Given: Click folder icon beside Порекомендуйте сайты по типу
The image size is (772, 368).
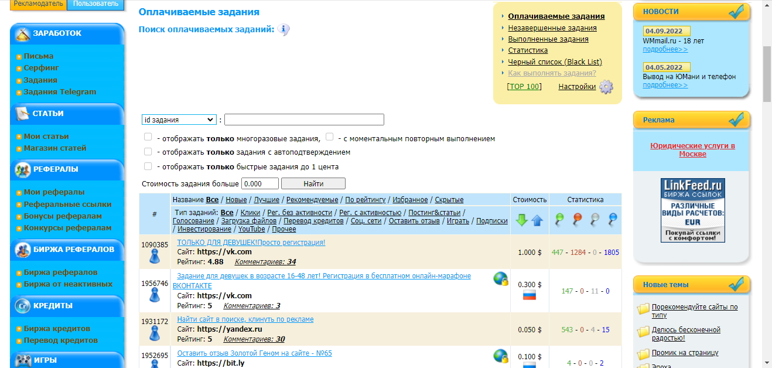Looking at the screenshot, I should coord(643,308).
